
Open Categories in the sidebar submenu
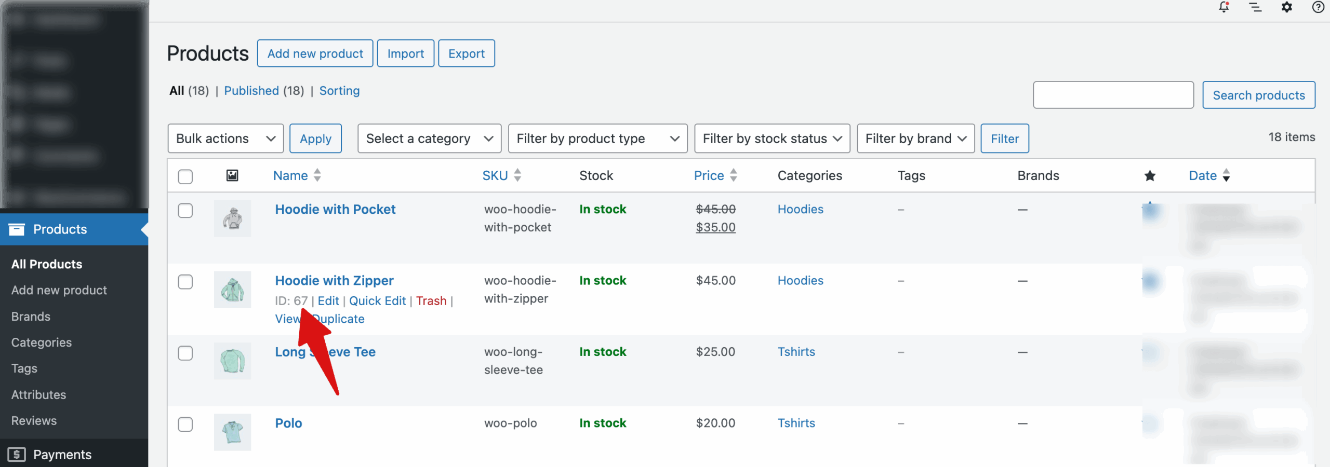coord(42,342)
